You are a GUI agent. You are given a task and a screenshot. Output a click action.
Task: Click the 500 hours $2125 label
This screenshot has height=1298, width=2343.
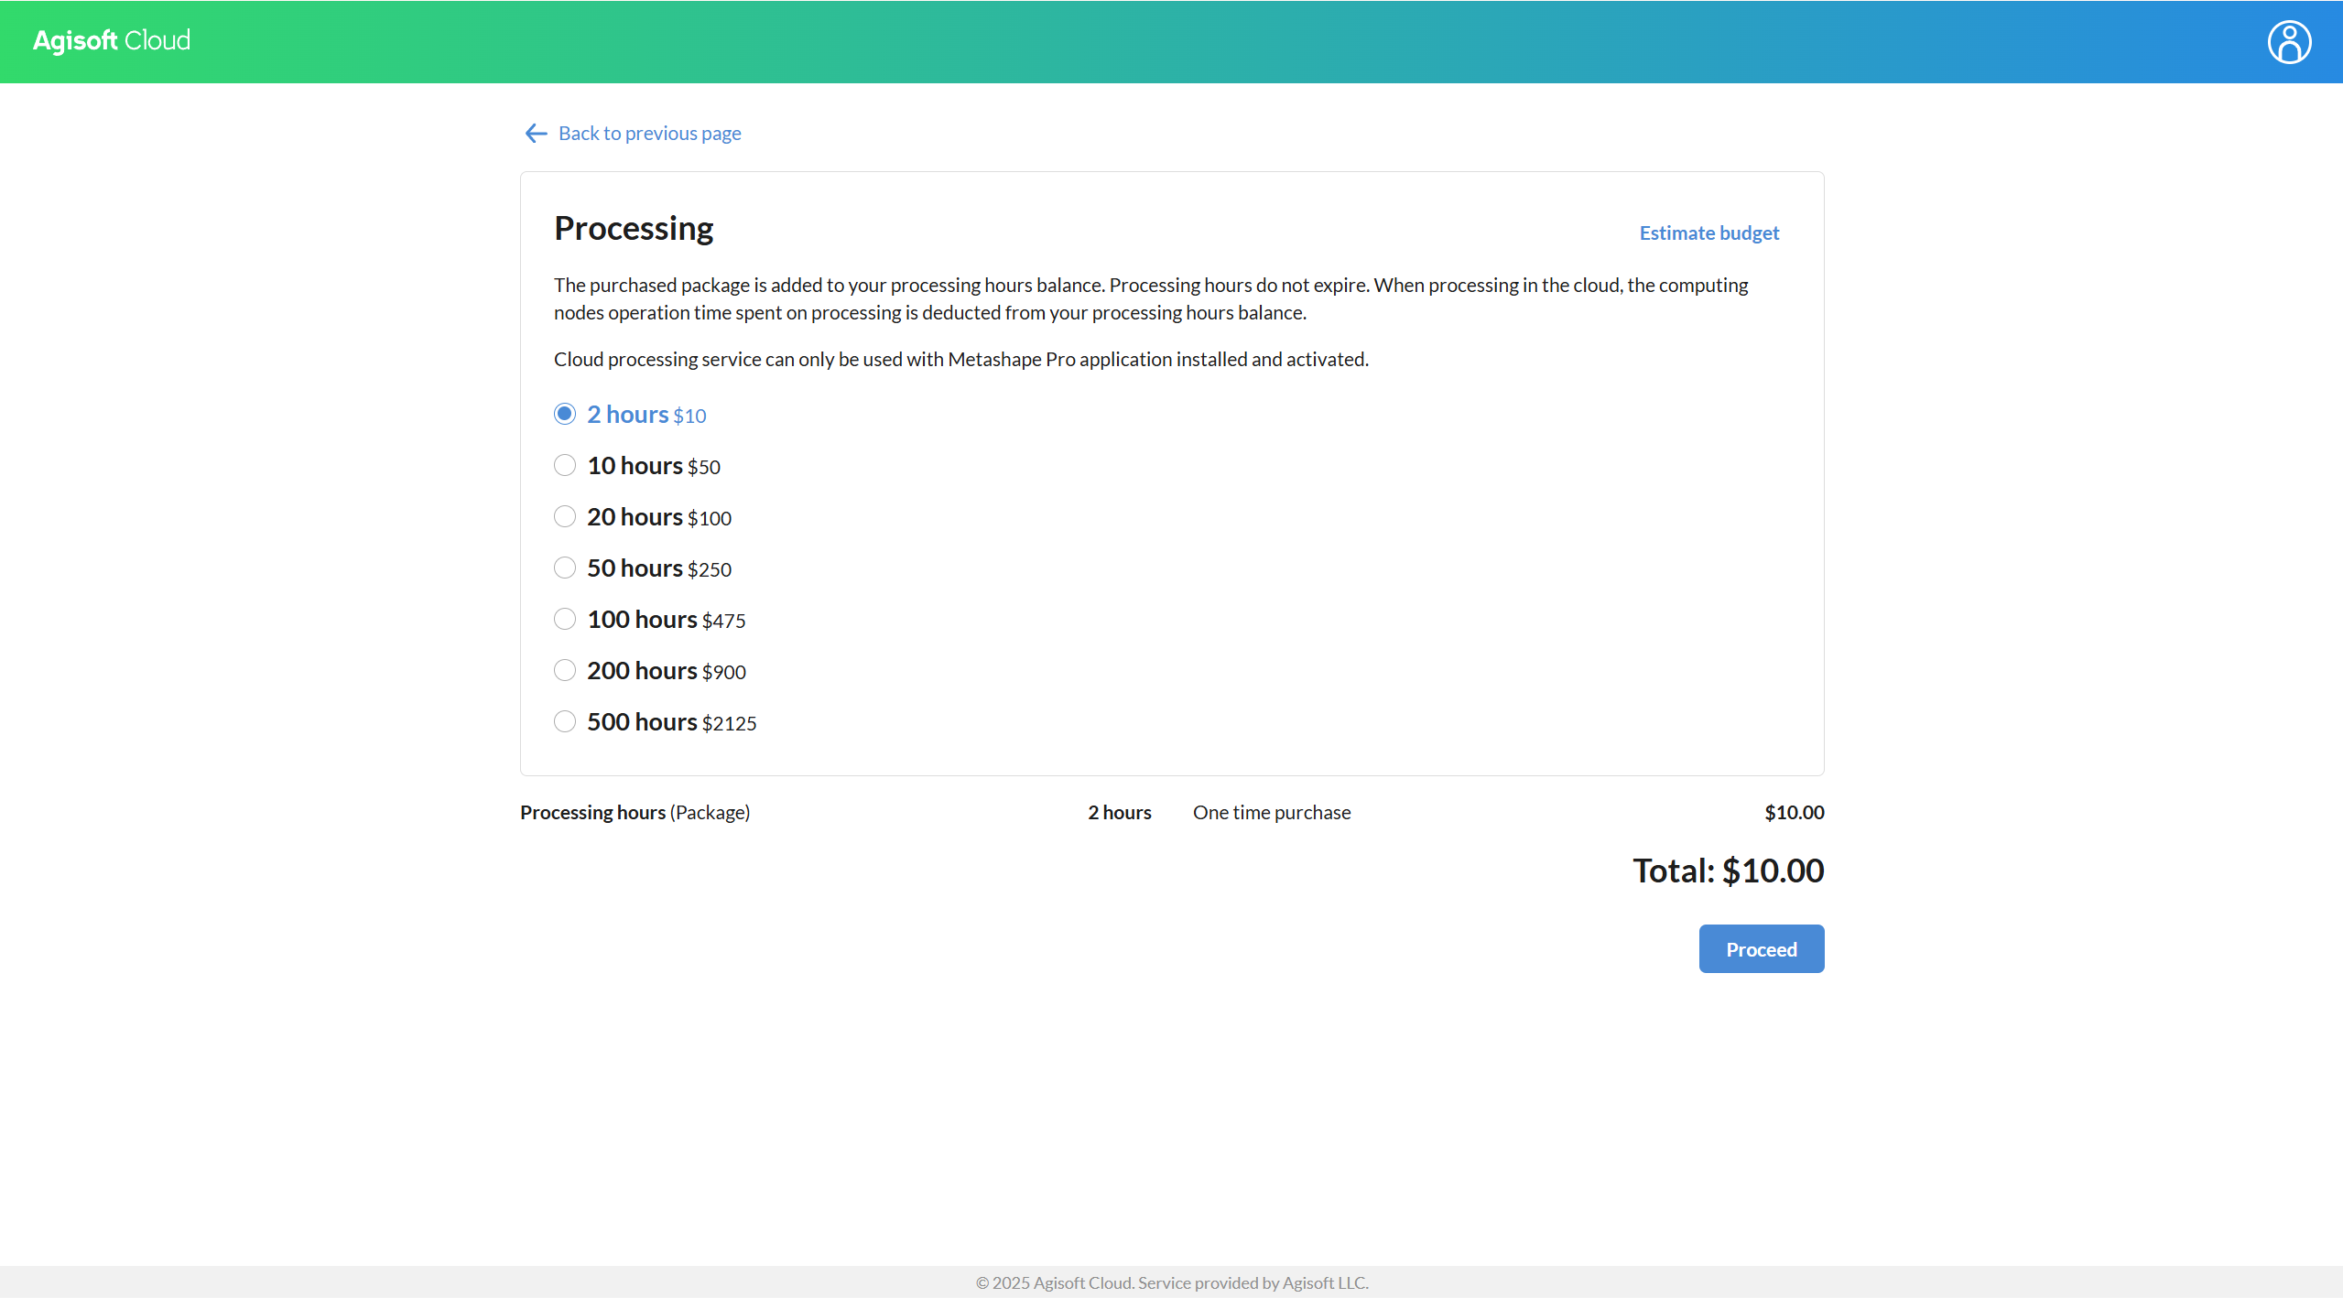(672, 722)
